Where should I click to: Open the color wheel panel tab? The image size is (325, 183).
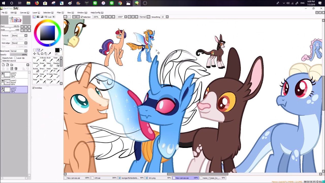(x=34, y=17)
